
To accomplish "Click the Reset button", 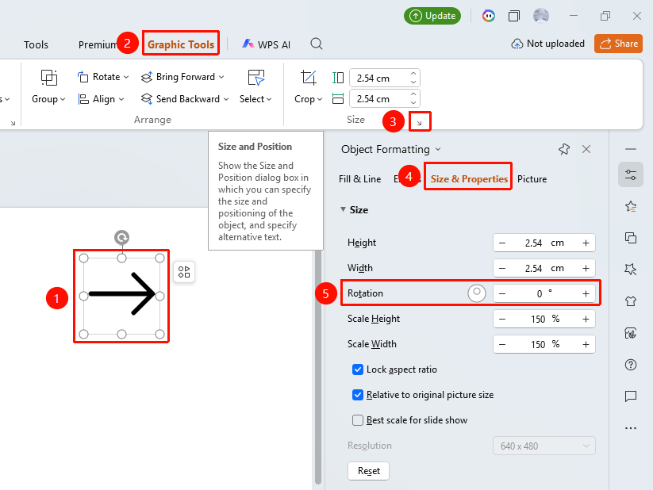I will coord(369,471).
